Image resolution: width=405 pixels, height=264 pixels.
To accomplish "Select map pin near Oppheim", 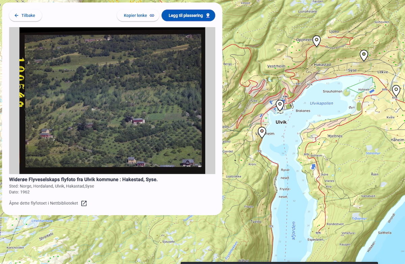I will click(x=316, y=41).
